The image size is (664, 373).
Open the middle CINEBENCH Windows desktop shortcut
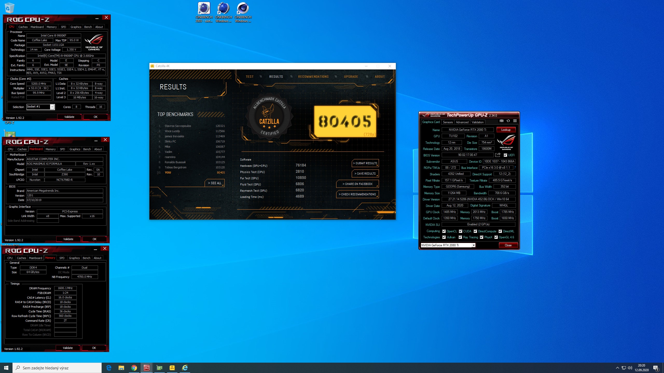tap(223, 12)
